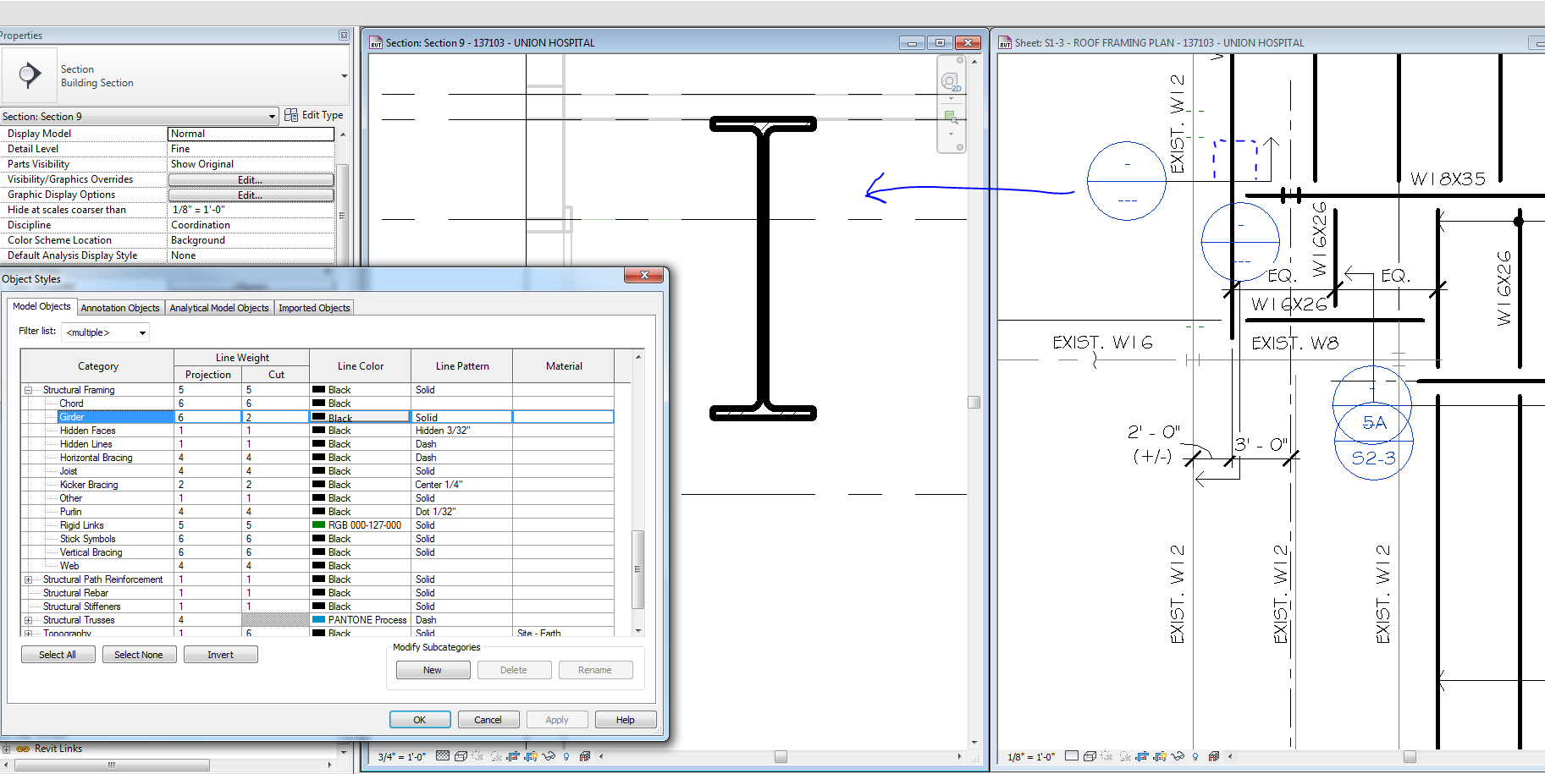Viewport: 1545px width, 774px height.
Task: Switch to the Analytical Model Objects tab
Action: (219, 308)
